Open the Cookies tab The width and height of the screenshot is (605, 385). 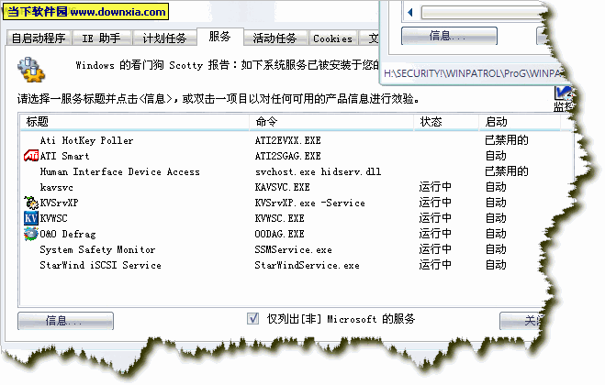point(332,38)
